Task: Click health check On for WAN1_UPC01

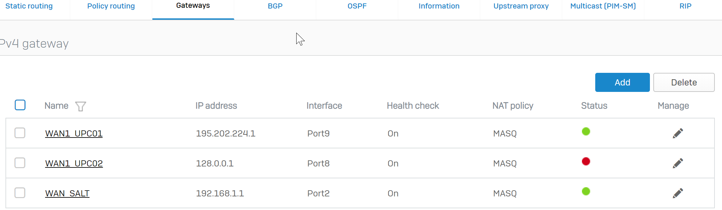Action: tap(393, 133)
